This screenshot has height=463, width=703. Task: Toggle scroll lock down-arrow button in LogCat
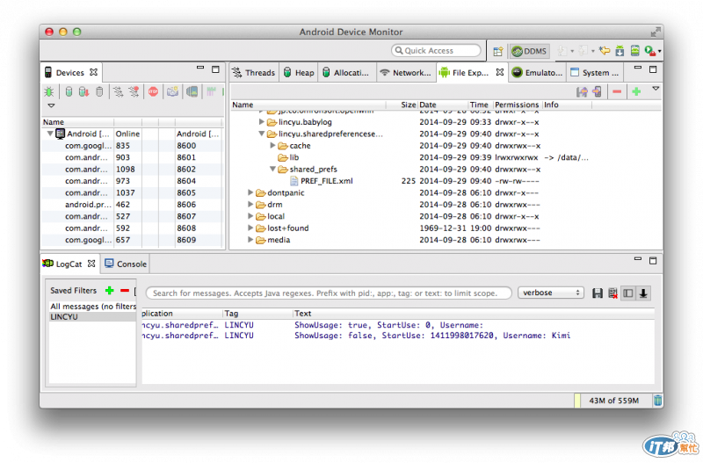(x=643, y=293)
